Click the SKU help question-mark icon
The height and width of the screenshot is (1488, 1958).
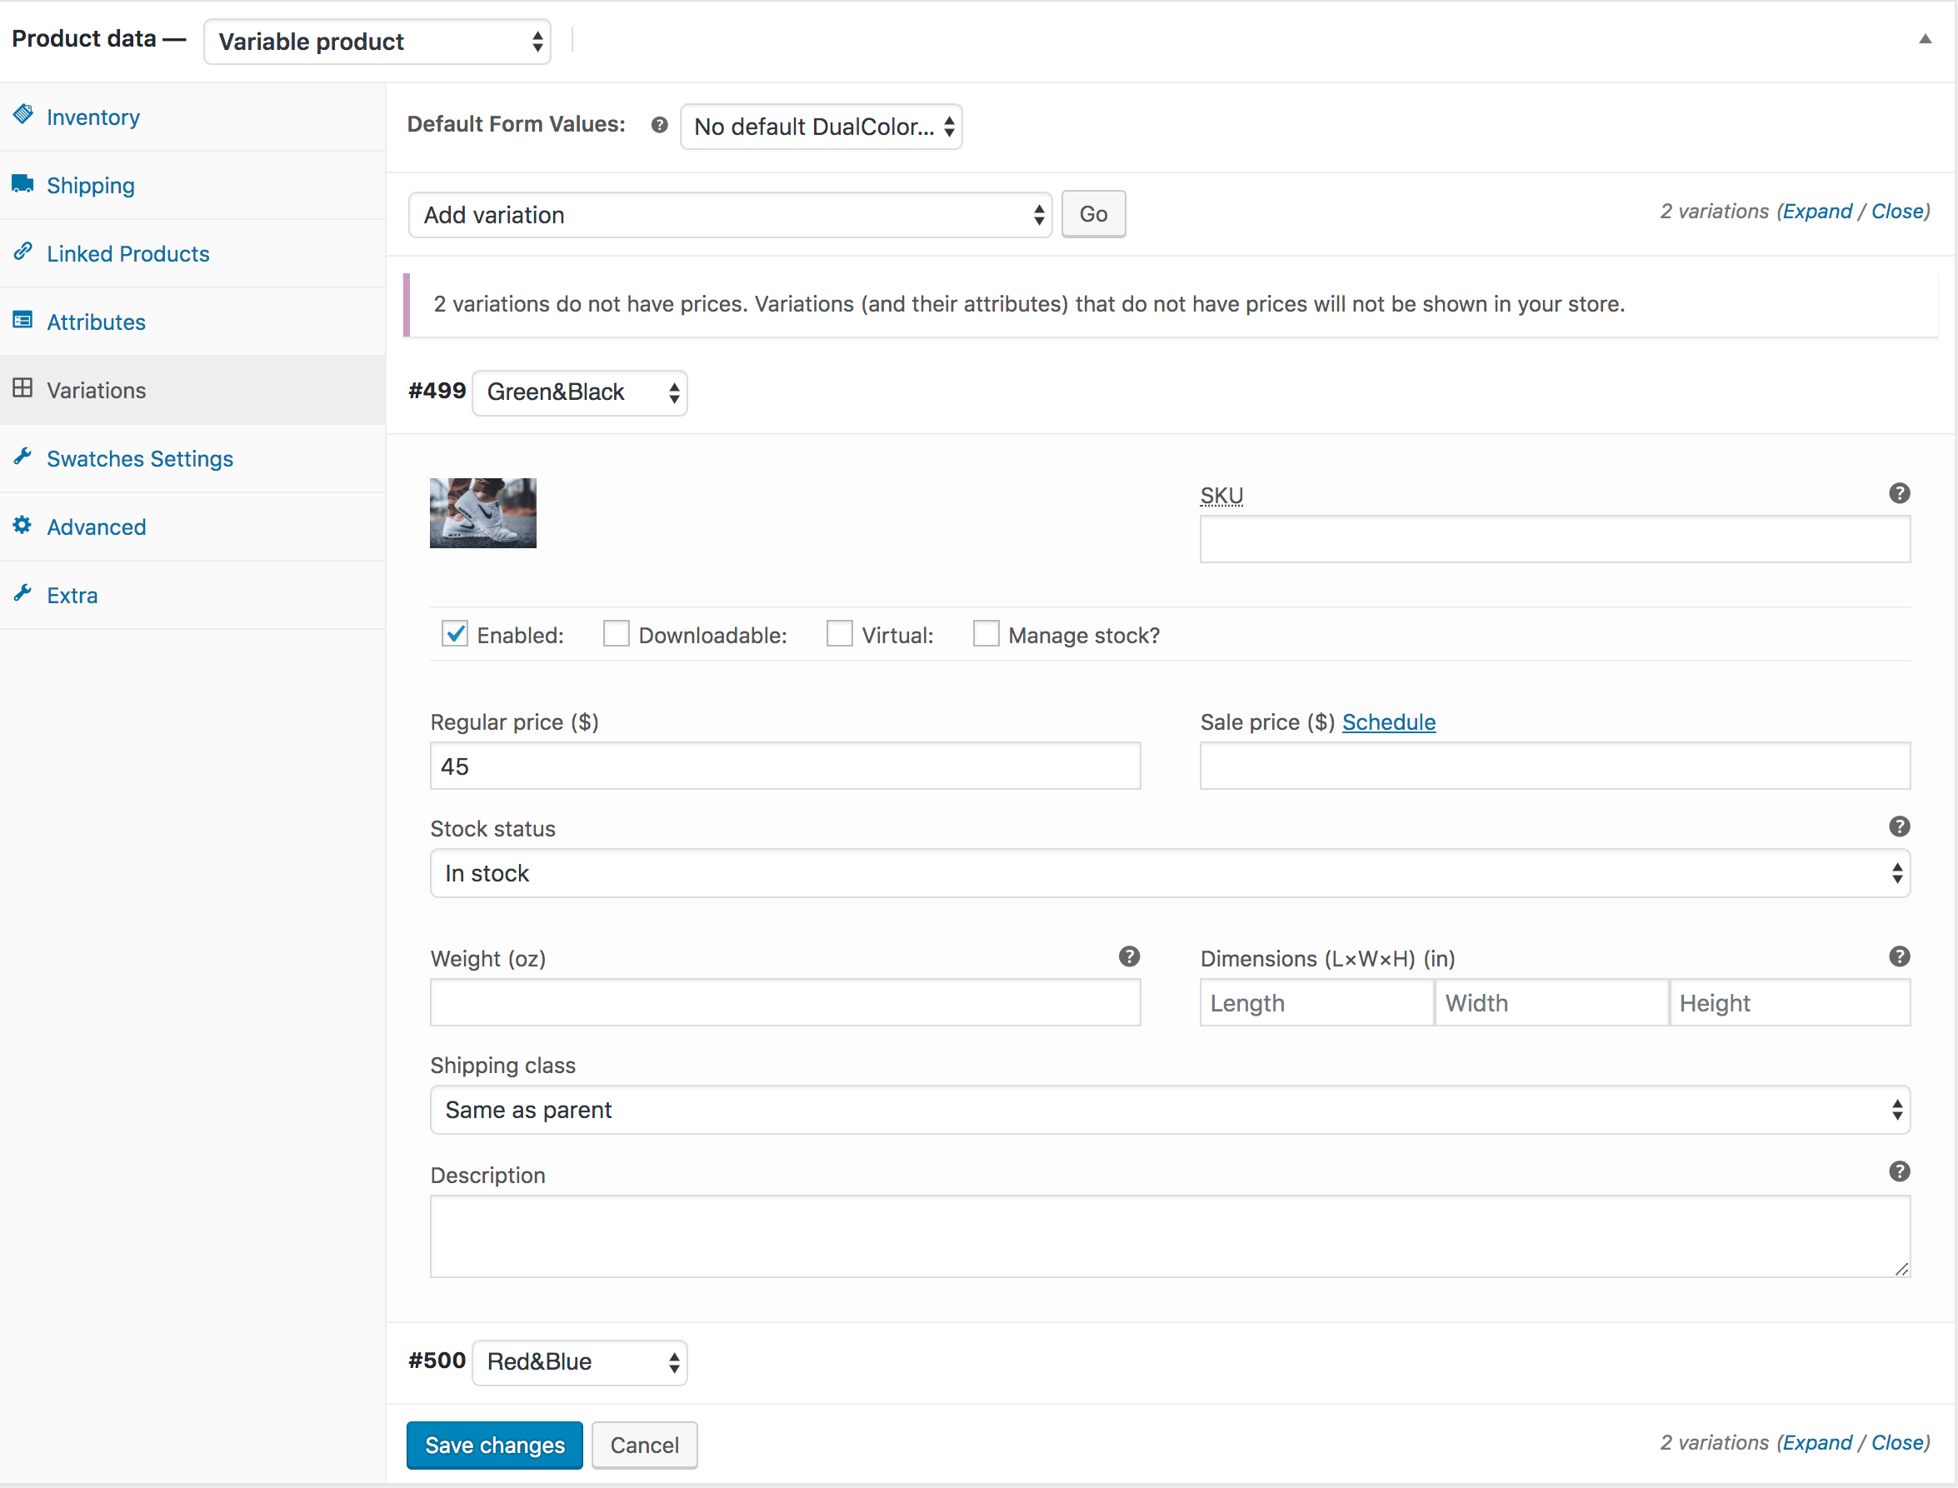[1898, 493]
